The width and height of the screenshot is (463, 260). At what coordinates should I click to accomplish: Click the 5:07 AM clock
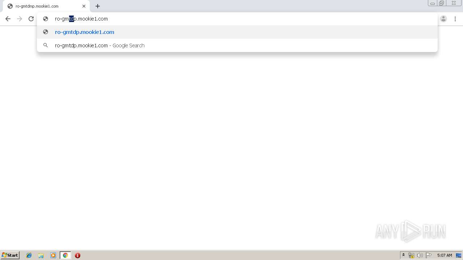pyautogui.click(x=445, y=255)
